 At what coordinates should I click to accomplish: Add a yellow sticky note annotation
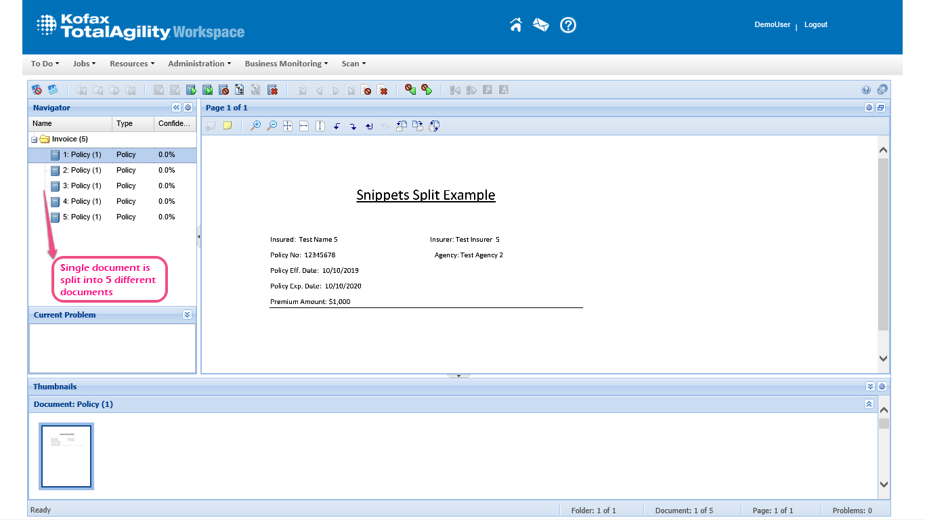click(228, 126)
